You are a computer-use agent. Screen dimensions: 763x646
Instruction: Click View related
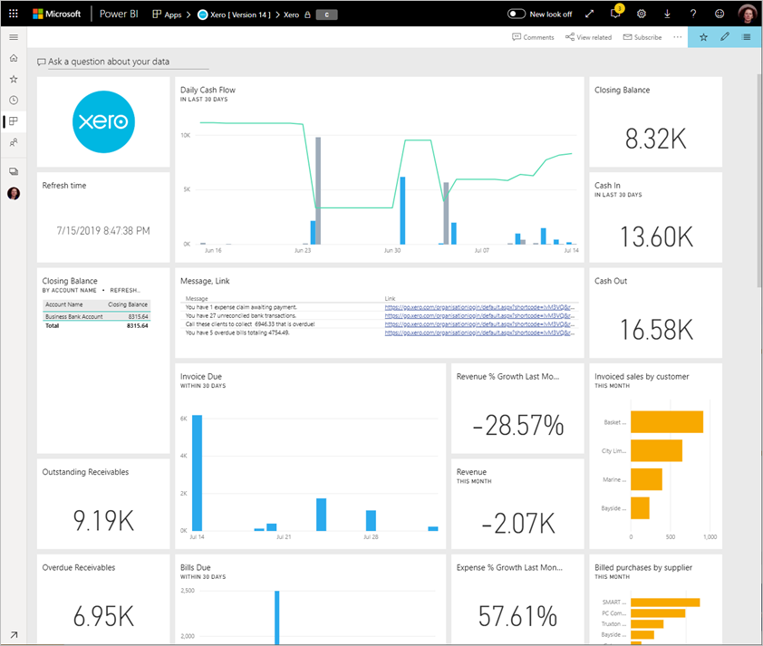coord(588,37)
